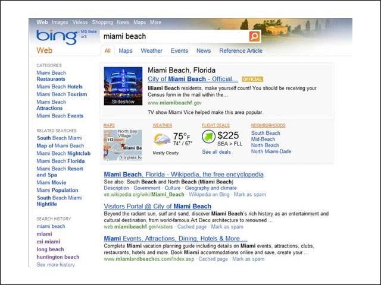Open the Mid-Beach neighborhood link
Viewport: 381px width, 285px height.
[x=263, y=139]
